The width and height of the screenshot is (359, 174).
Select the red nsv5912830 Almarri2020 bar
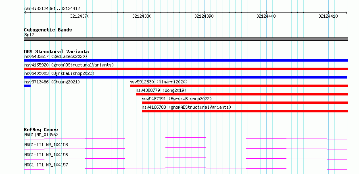click(x=238, y=86)
